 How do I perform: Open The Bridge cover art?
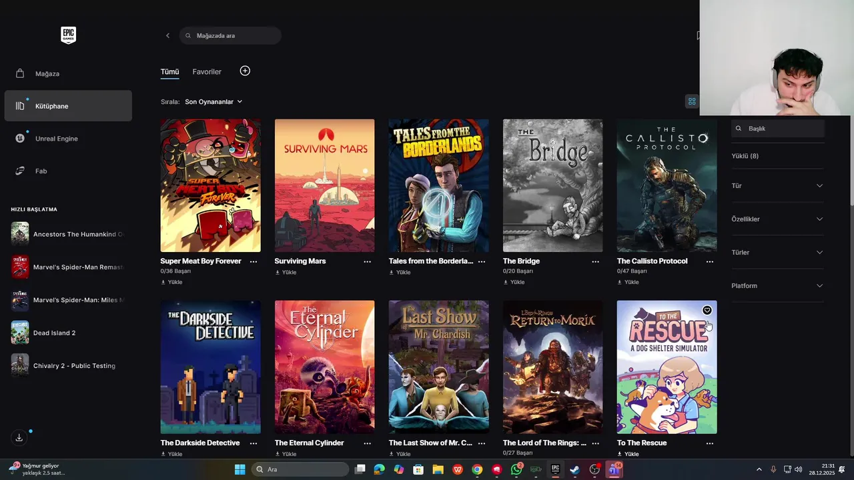[x=552, y=185]
